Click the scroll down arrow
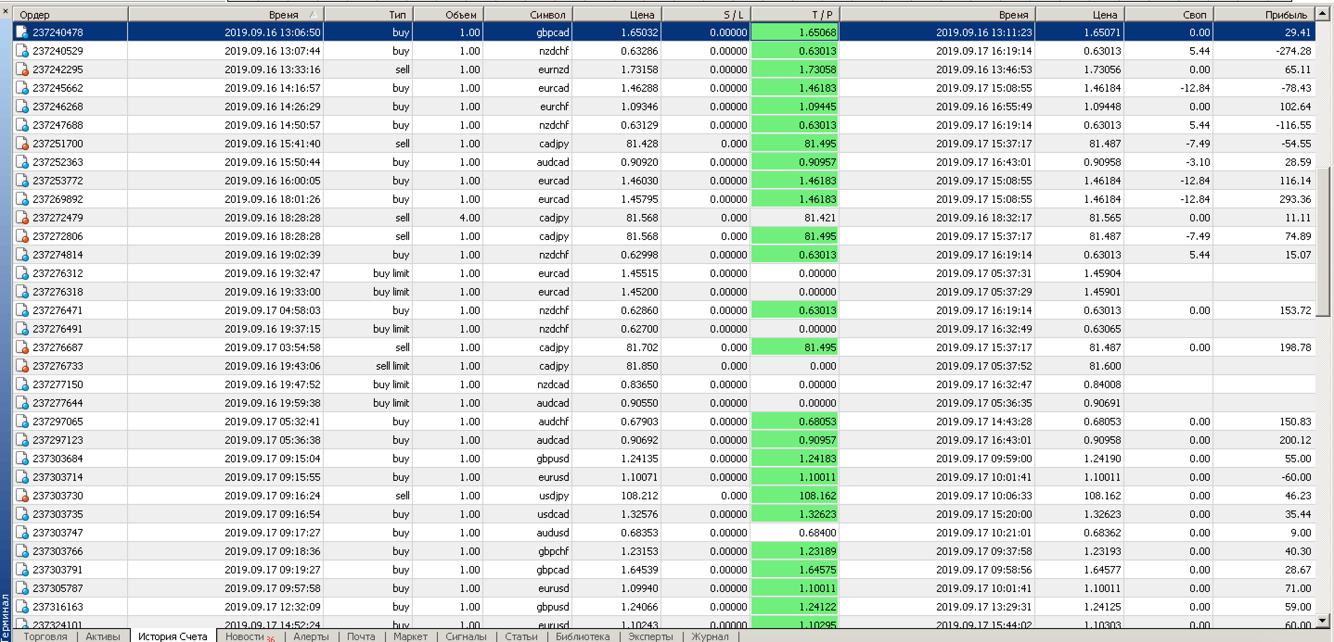Screen dimensions: 1334x642 (1322, 620)
